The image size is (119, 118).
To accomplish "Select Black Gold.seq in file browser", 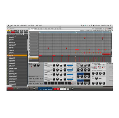I will click(12, 36).
